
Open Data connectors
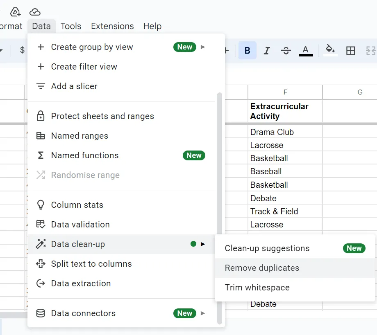tap(121, 313)
